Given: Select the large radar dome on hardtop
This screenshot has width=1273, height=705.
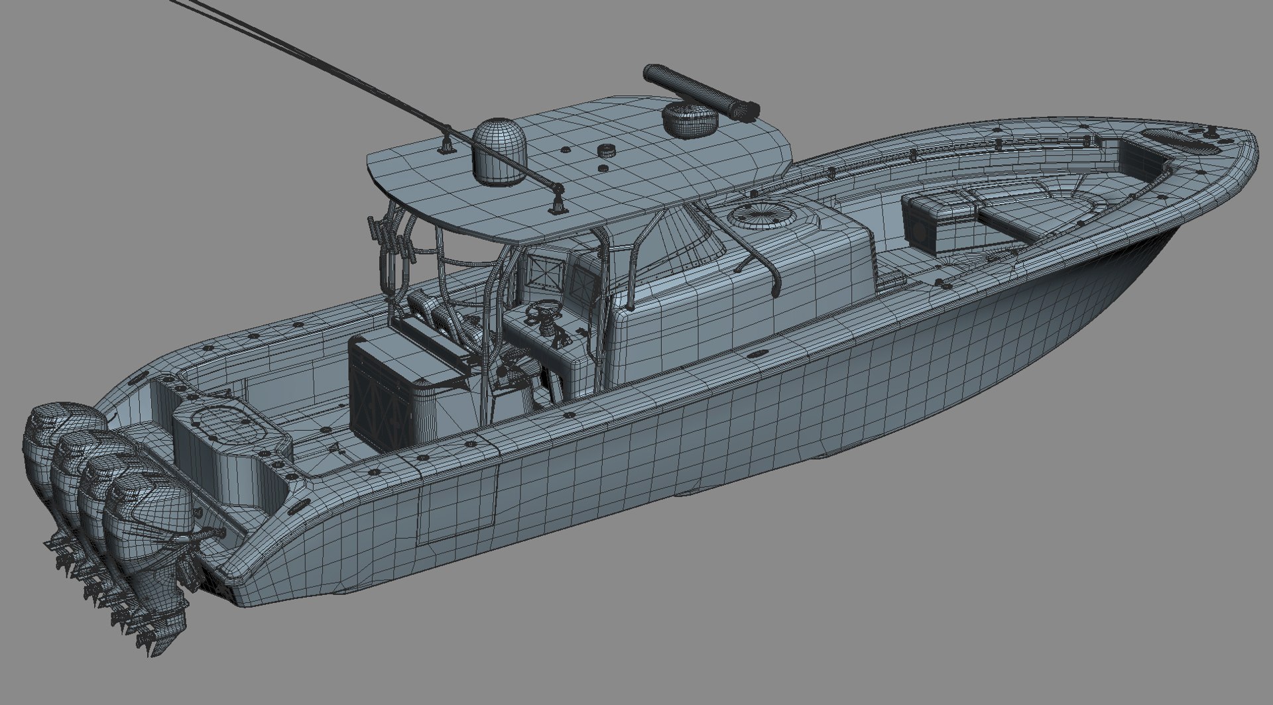Looking at the screenshot, I should (x=498, y=152).
